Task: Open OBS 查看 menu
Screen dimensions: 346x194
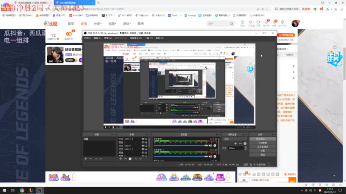Action: 108,38
